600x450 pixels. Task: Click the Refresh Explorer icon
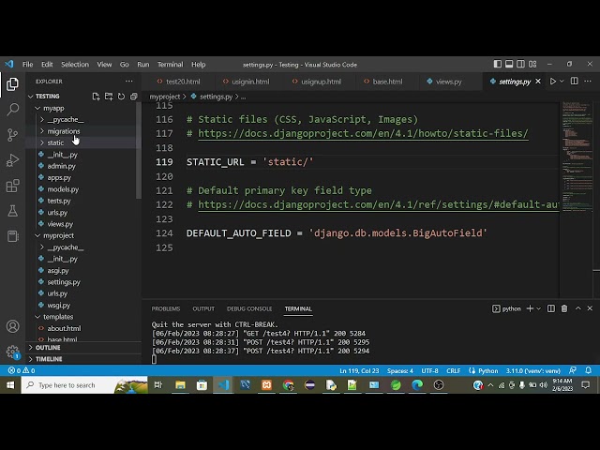point(121,97)
